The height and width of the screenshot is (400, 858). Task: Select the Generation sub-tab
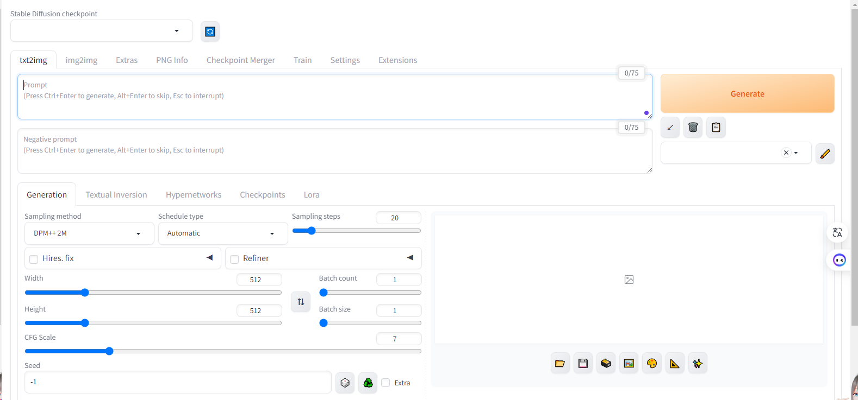[47, 195]
